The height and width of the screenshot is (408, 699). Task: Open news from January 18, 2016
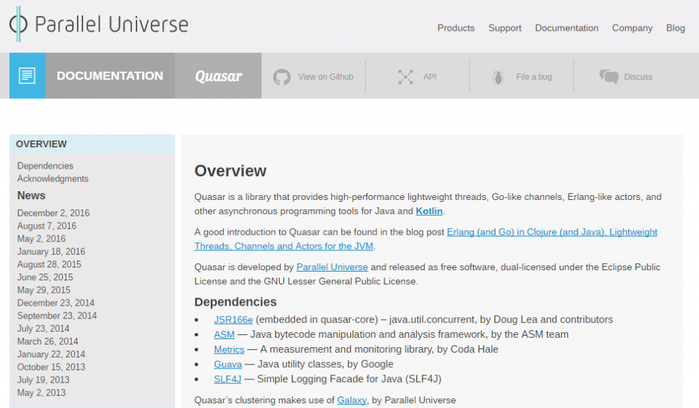[x=51, y=252]
